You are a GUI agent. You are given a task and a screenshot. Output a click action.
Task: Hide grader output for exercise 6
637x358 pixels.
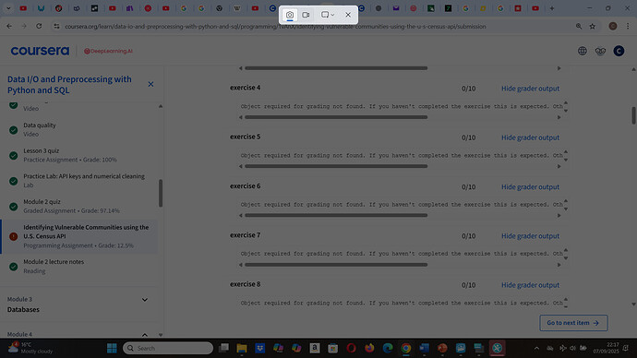pyautogui.click(x=530, y=186)
